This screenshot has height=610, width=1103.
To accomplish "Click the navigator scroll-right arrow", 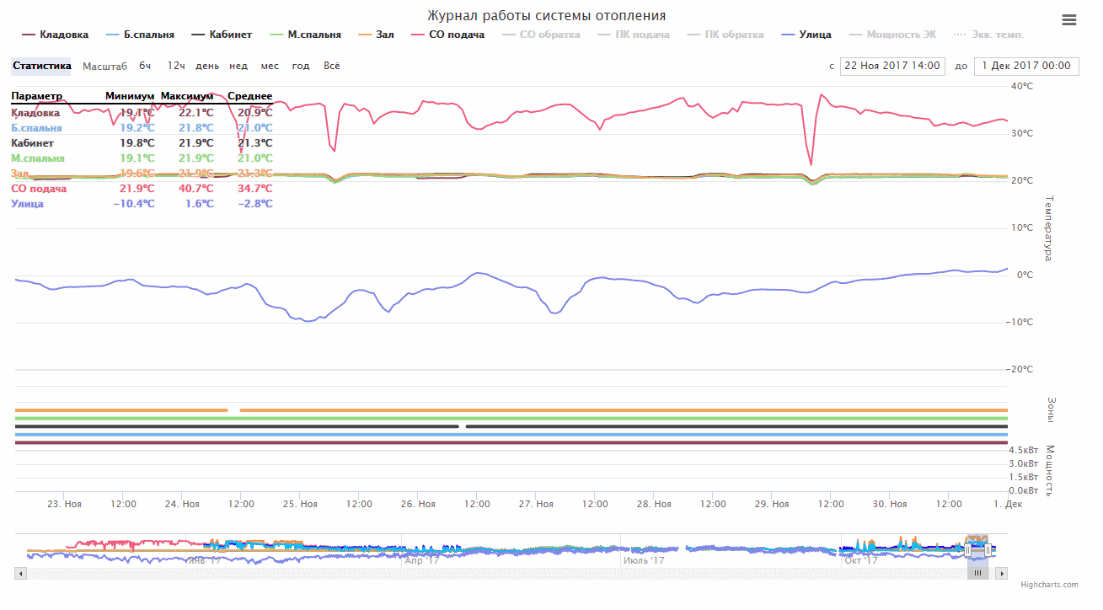I will pyautogui.click(x=1001, y=573).
